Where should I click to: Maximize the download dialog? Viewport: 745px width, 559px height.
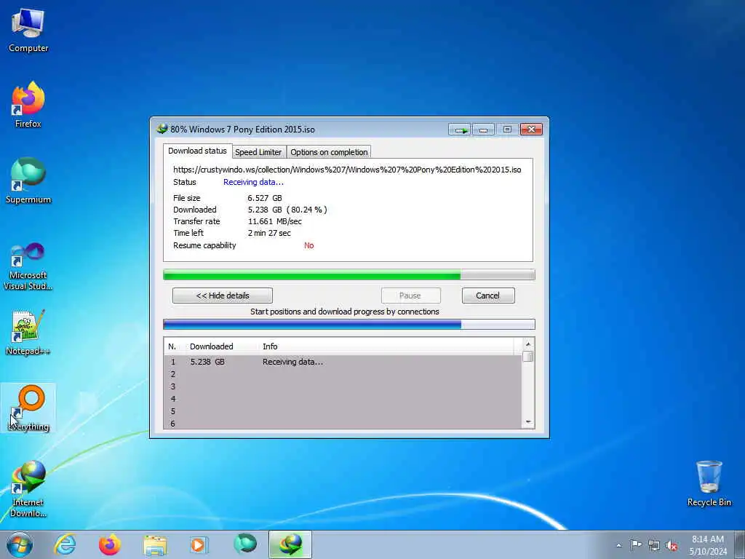point(507,130)
